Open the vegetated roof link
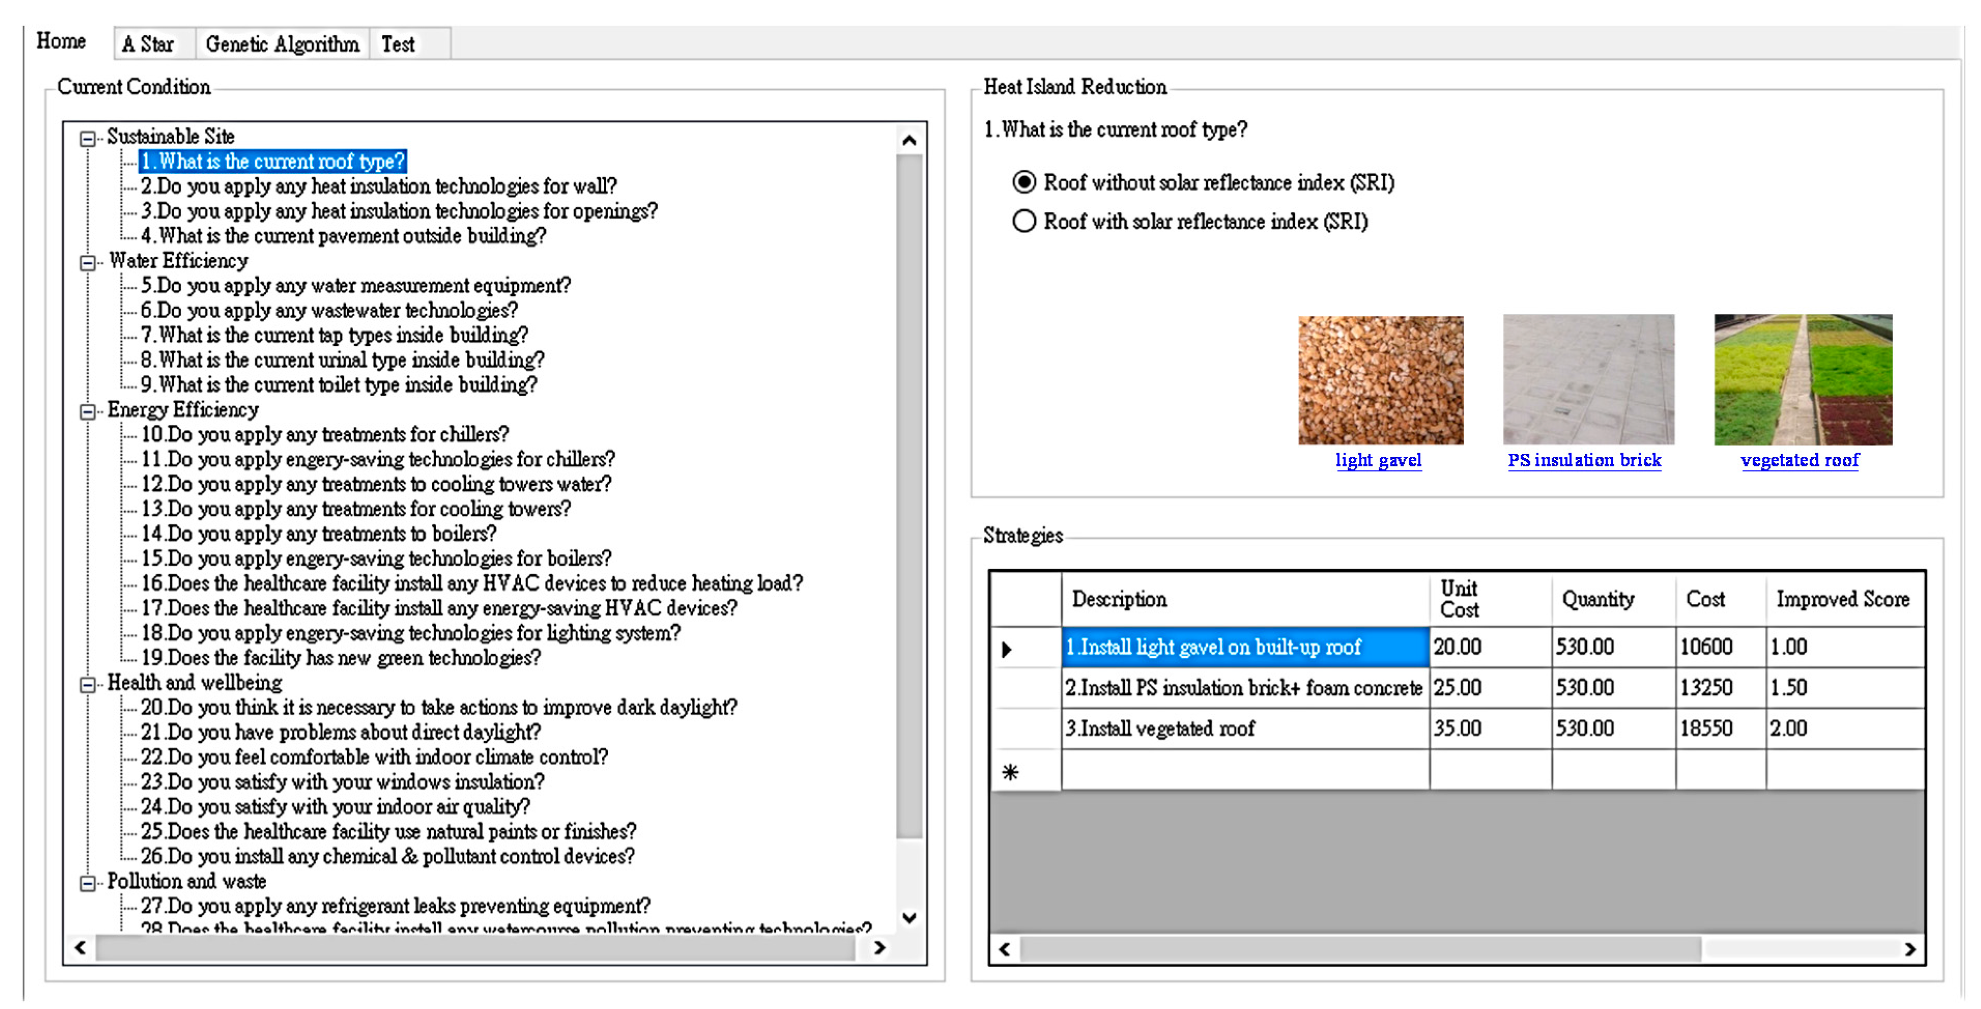The width and height of the screenshot is (1981, 1009). [1800, 460]
